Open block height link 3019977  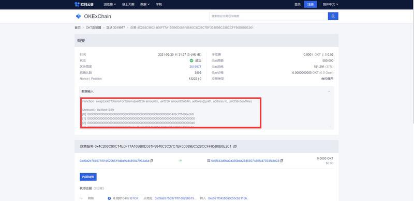click(195, 67)
